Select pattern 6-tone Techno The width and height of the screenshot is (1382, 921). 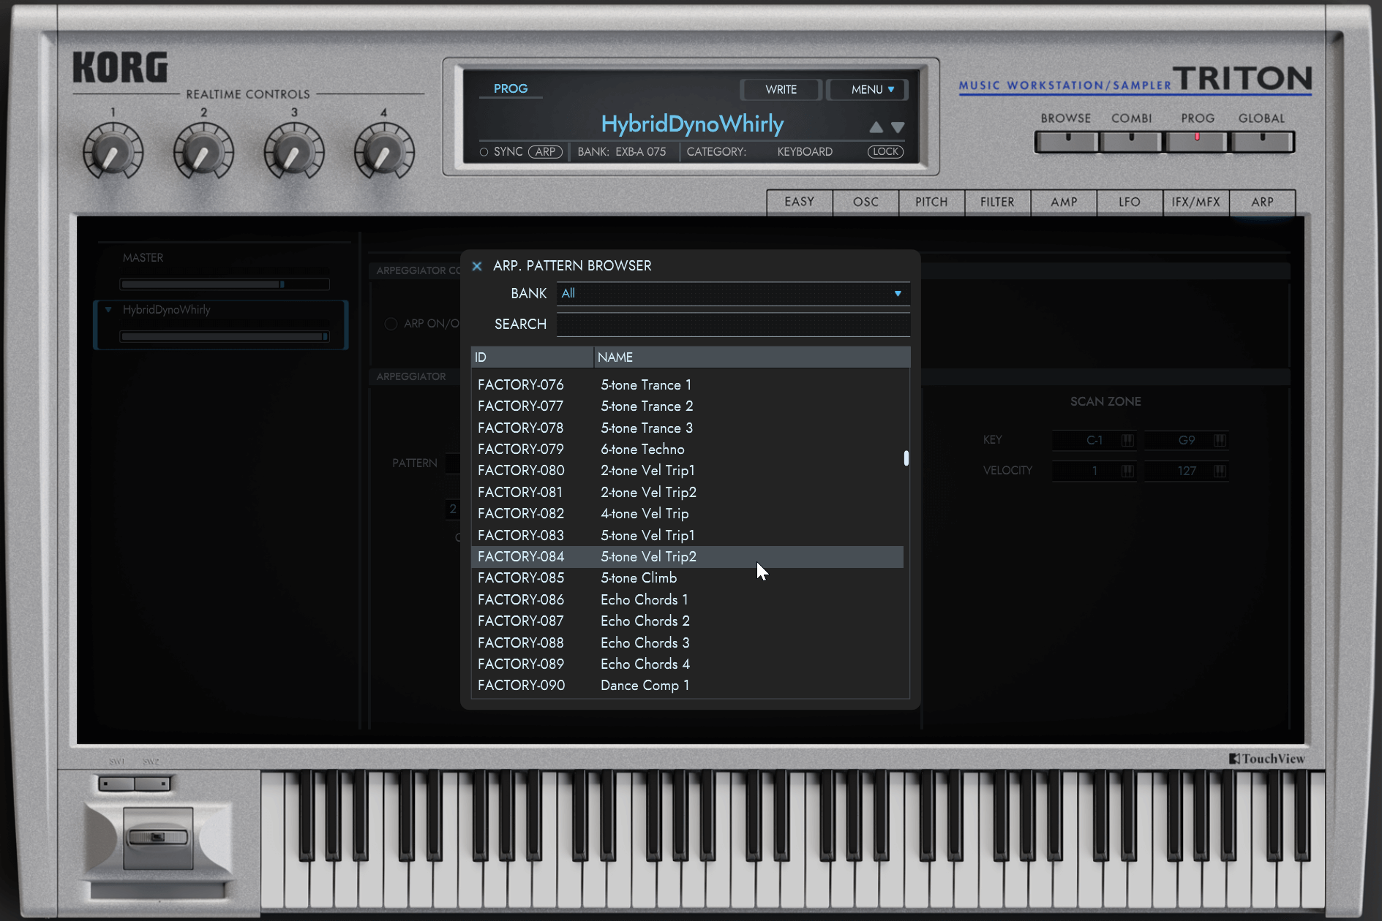(x=687, y=449)
